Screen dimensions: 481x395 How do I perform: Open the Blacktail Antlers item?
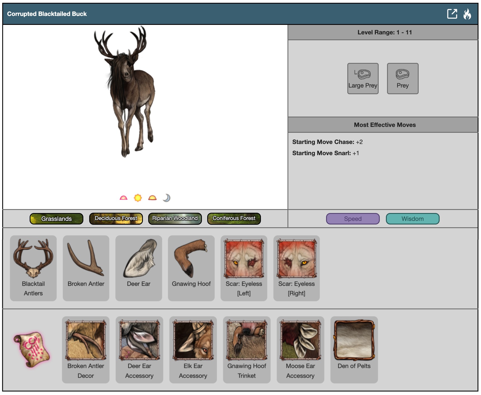[33, 268]
